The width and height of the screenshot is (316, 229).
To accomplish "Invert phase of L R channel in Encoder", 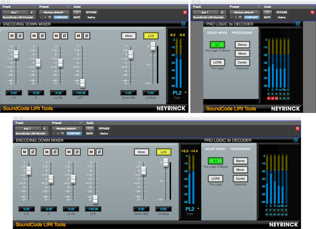I will pyautogui.click(x=20, y=36).
